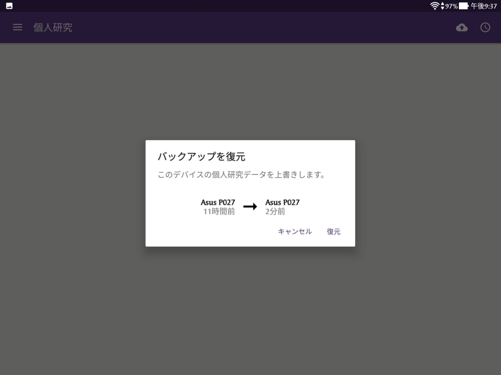Tap the battery indicator icon
The image size is (501, 375).
464,6
